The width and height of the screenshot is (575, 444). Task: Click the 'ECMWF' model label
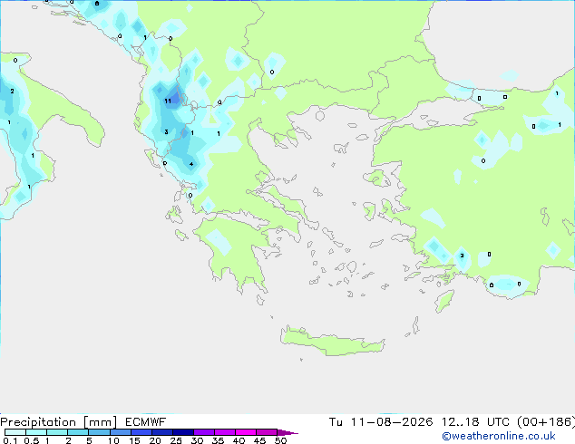click(x=146, y=422)
